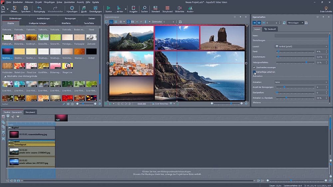The width and height of the screenshot is (333, 187).
Task: Open the Deckkraft tab in properties
Action: [x=270, y=29]
